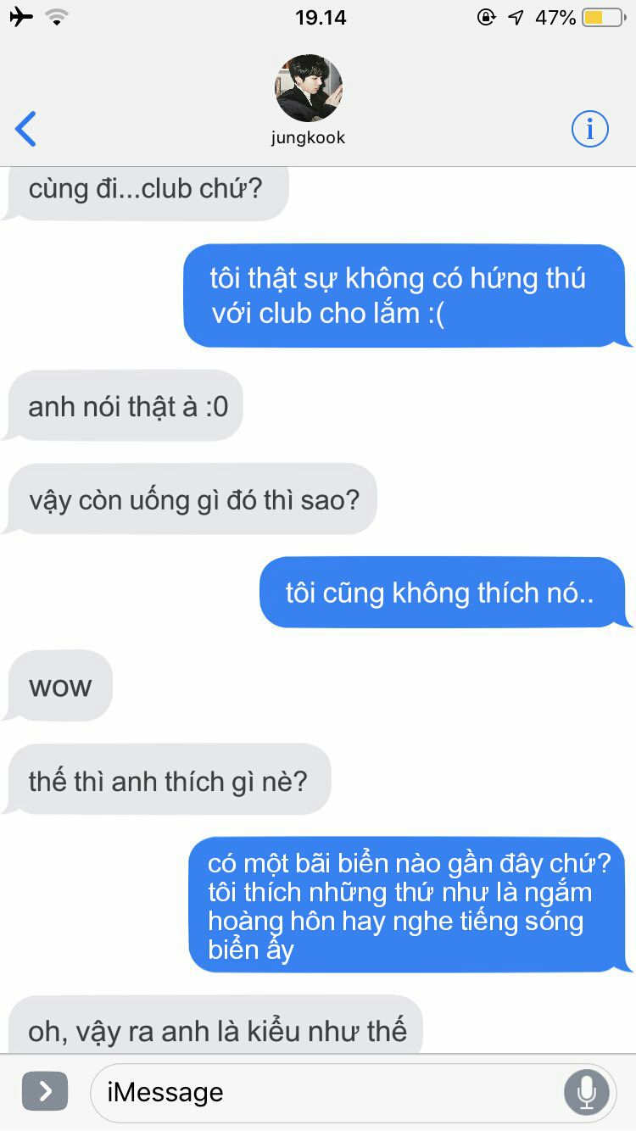
Task: Tap the jungkook contact name
Action: click(x=309, y=137)
